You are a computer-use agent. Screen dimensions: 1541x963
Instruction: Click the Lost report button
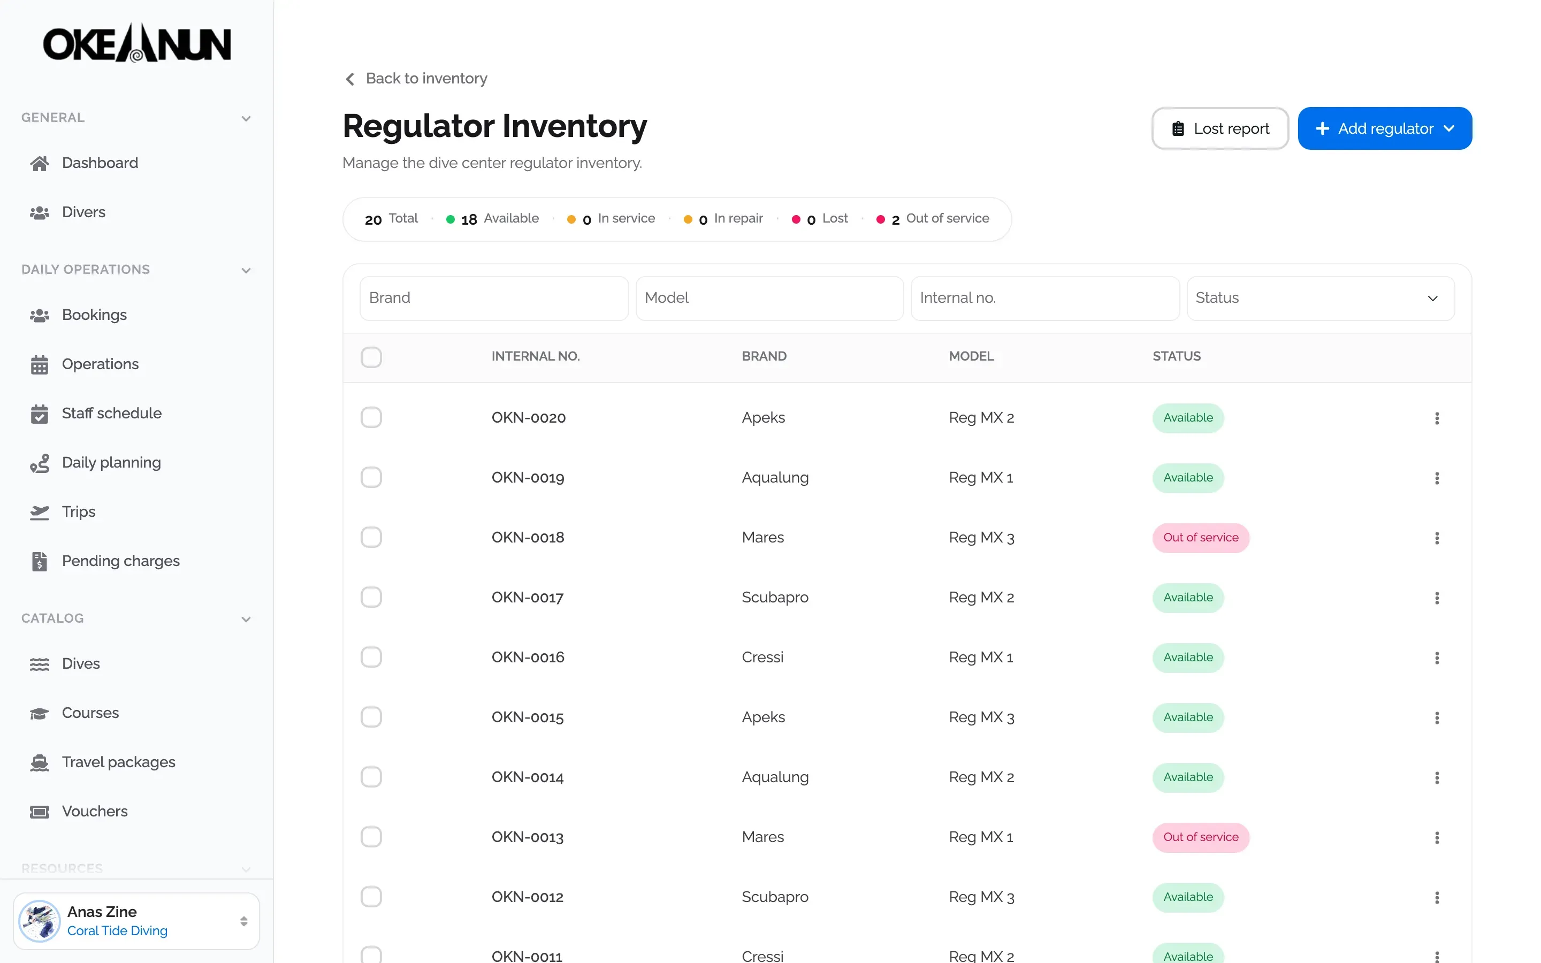(1220, 128)
